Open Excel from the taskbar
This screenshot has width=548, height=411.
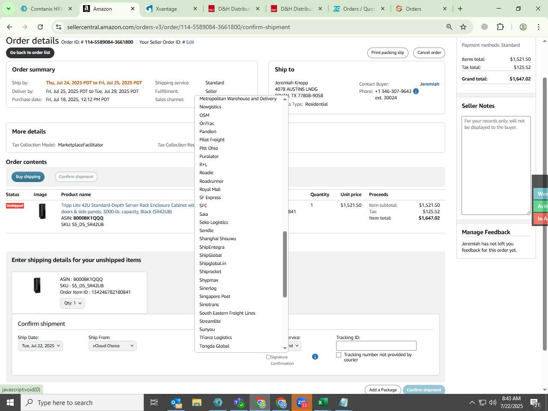[x=323, y=402]
